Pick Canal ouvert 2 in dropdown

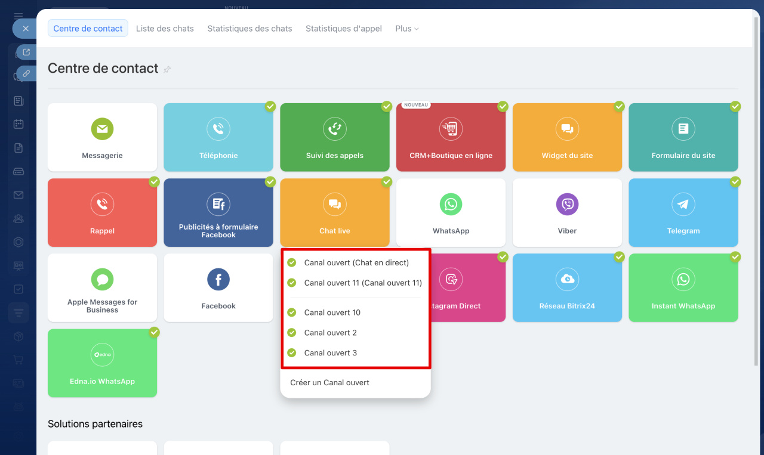tap(330, 333)
